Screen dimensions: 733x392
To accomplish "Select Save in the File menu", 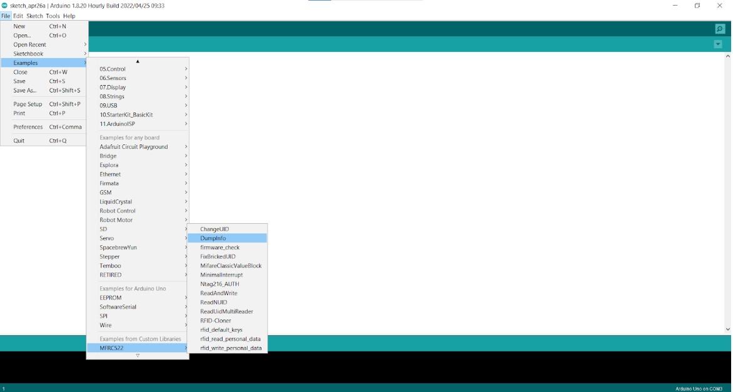I will click(x=44, y=81).
